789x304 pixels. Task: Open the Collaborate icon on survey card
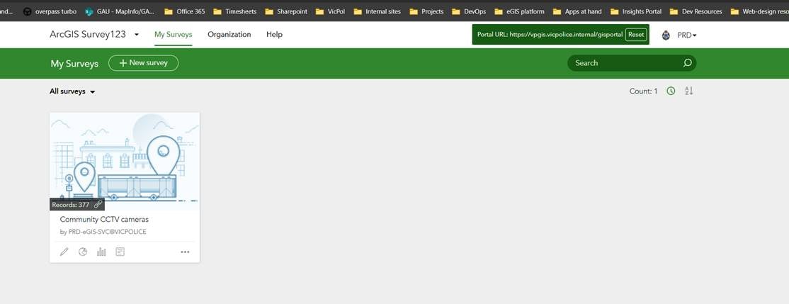(83, 252)
